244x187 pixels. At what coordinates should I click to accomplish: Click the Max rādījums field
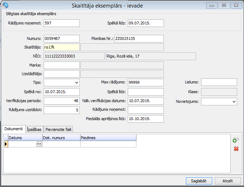pyautogui.click(x=145, y=82)
